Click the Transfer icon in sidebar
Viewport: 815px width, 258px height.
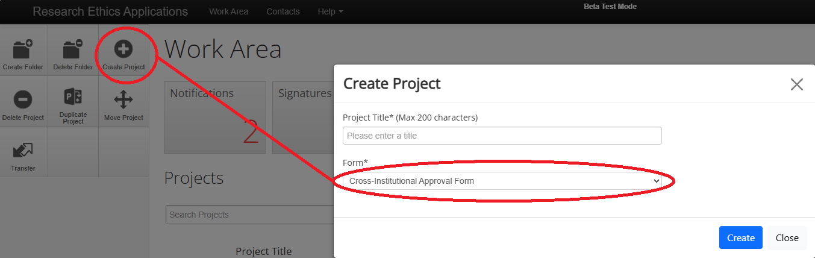click(x=23, y=151)
